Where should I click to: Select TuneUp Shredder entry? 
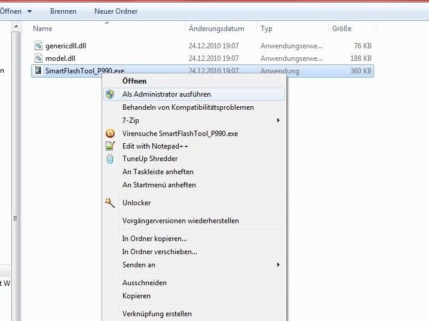coord(194,159)
